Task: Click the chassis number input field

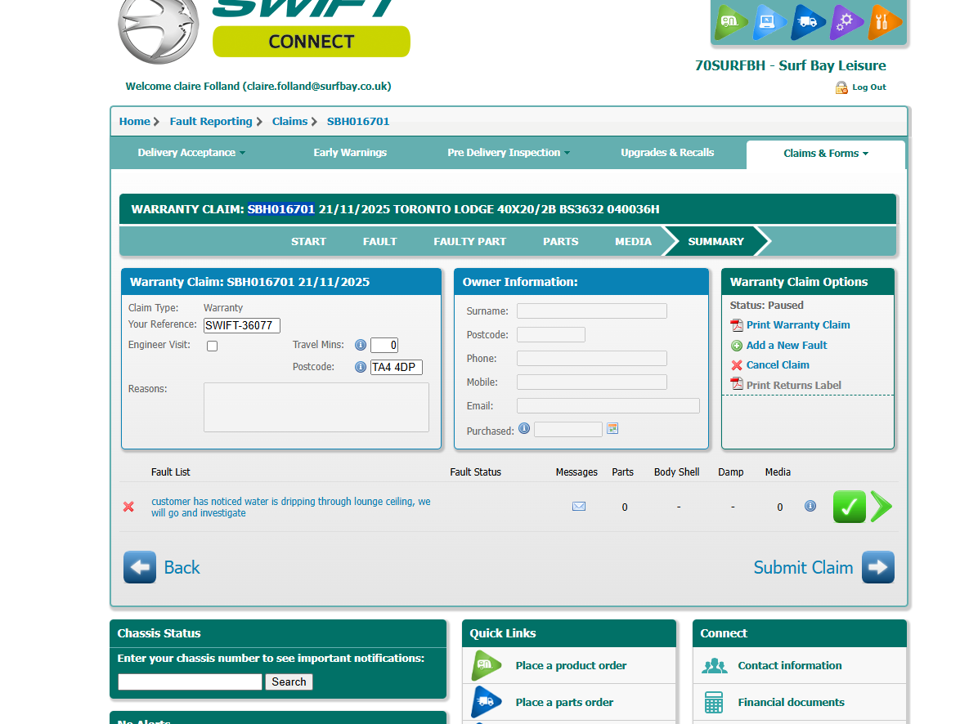Action: pyautogui.click(x=191, y=682)
